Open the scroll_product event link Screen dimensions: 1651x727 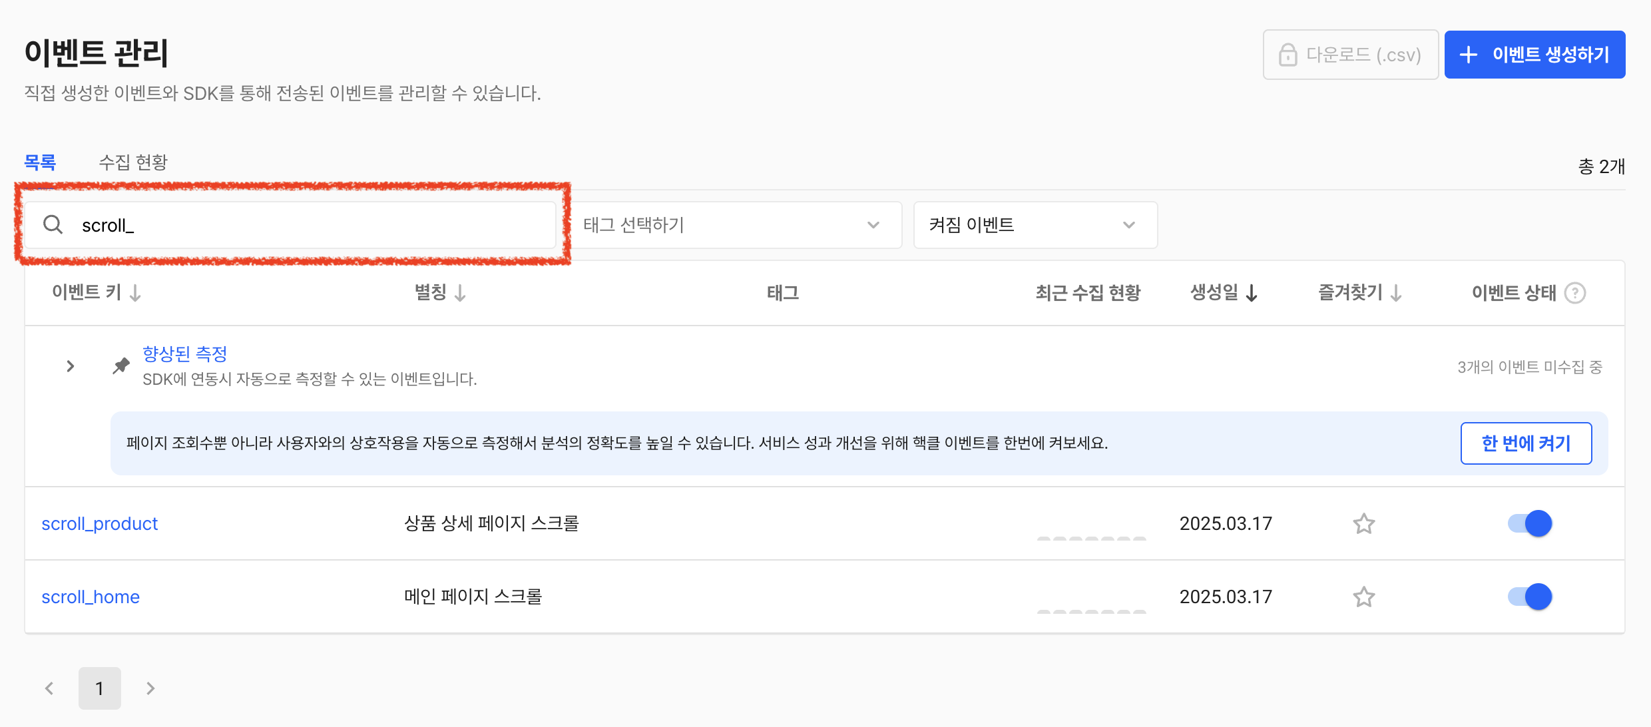pos(100,524)
